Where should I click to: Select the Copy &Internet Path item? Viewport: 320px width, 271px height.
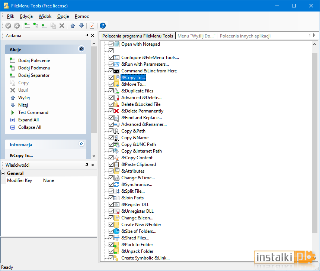pos(141,151)
